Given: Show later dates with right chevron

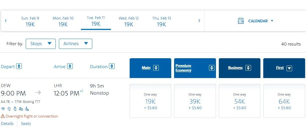Looking at the screenshot, I should click(x=199, y=21).
